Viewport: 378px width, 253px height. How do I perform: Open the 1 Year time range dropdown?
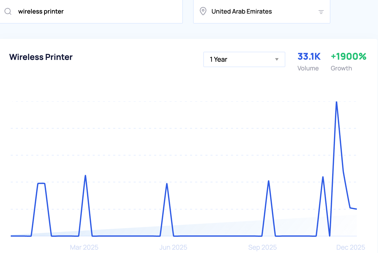[244, 59]
